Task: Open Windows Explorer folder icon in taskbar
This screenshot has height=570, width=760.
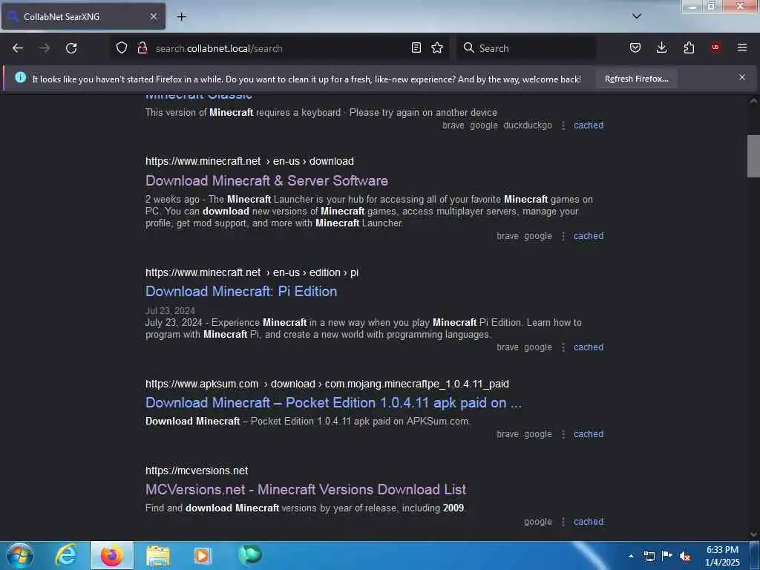Action: (x=158, y=555)
